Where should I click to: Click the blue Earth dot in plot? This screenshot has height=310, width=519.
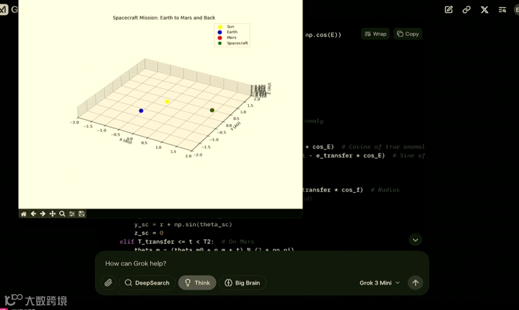141,111
